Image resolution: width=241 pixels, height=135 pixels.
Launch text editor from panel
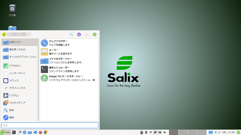click(x=19, y=132)
